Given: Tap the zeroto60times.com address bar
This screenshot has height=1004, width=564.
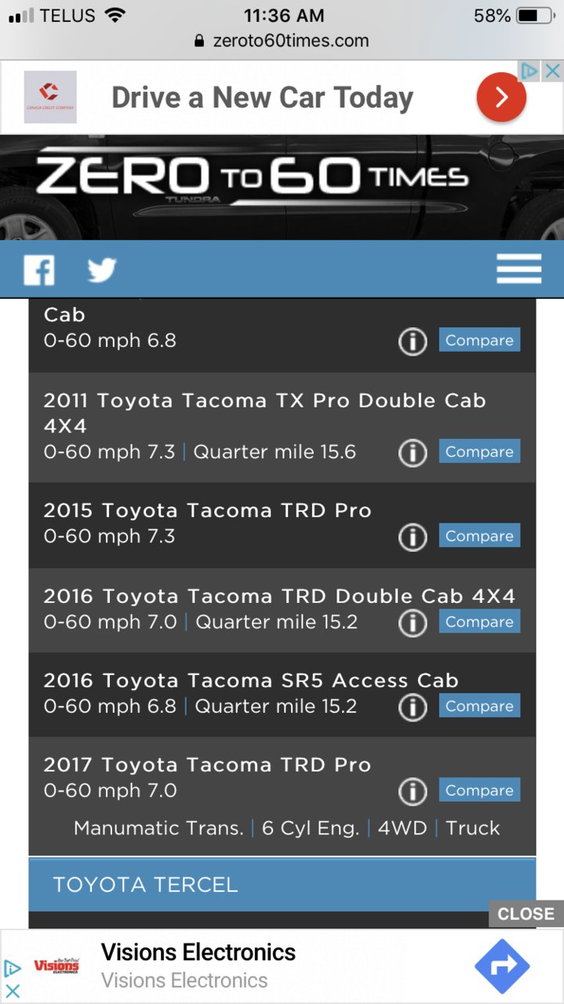Looking at the screenshot, I should tap(282, 41).
